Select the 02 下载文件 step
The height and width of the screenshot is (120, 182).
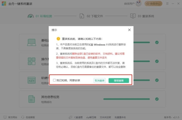click(x=91, y=16)
